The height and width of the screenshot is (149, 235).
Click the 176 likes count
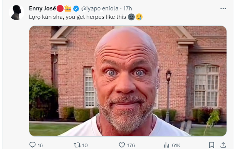tap(131, 145)
